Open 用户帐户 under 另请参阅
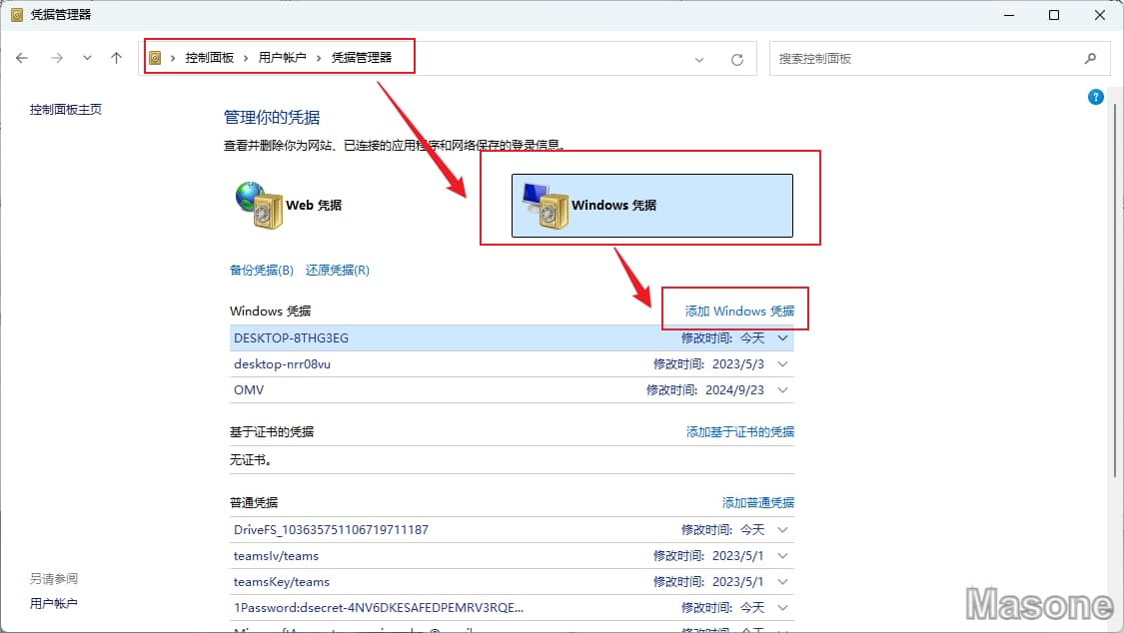The height and width of the screenshot is (633, 1124). (54, 604)
